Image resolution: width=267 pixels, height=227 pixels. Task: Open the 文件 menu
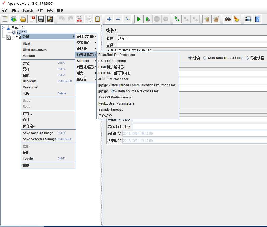point(5,11)
